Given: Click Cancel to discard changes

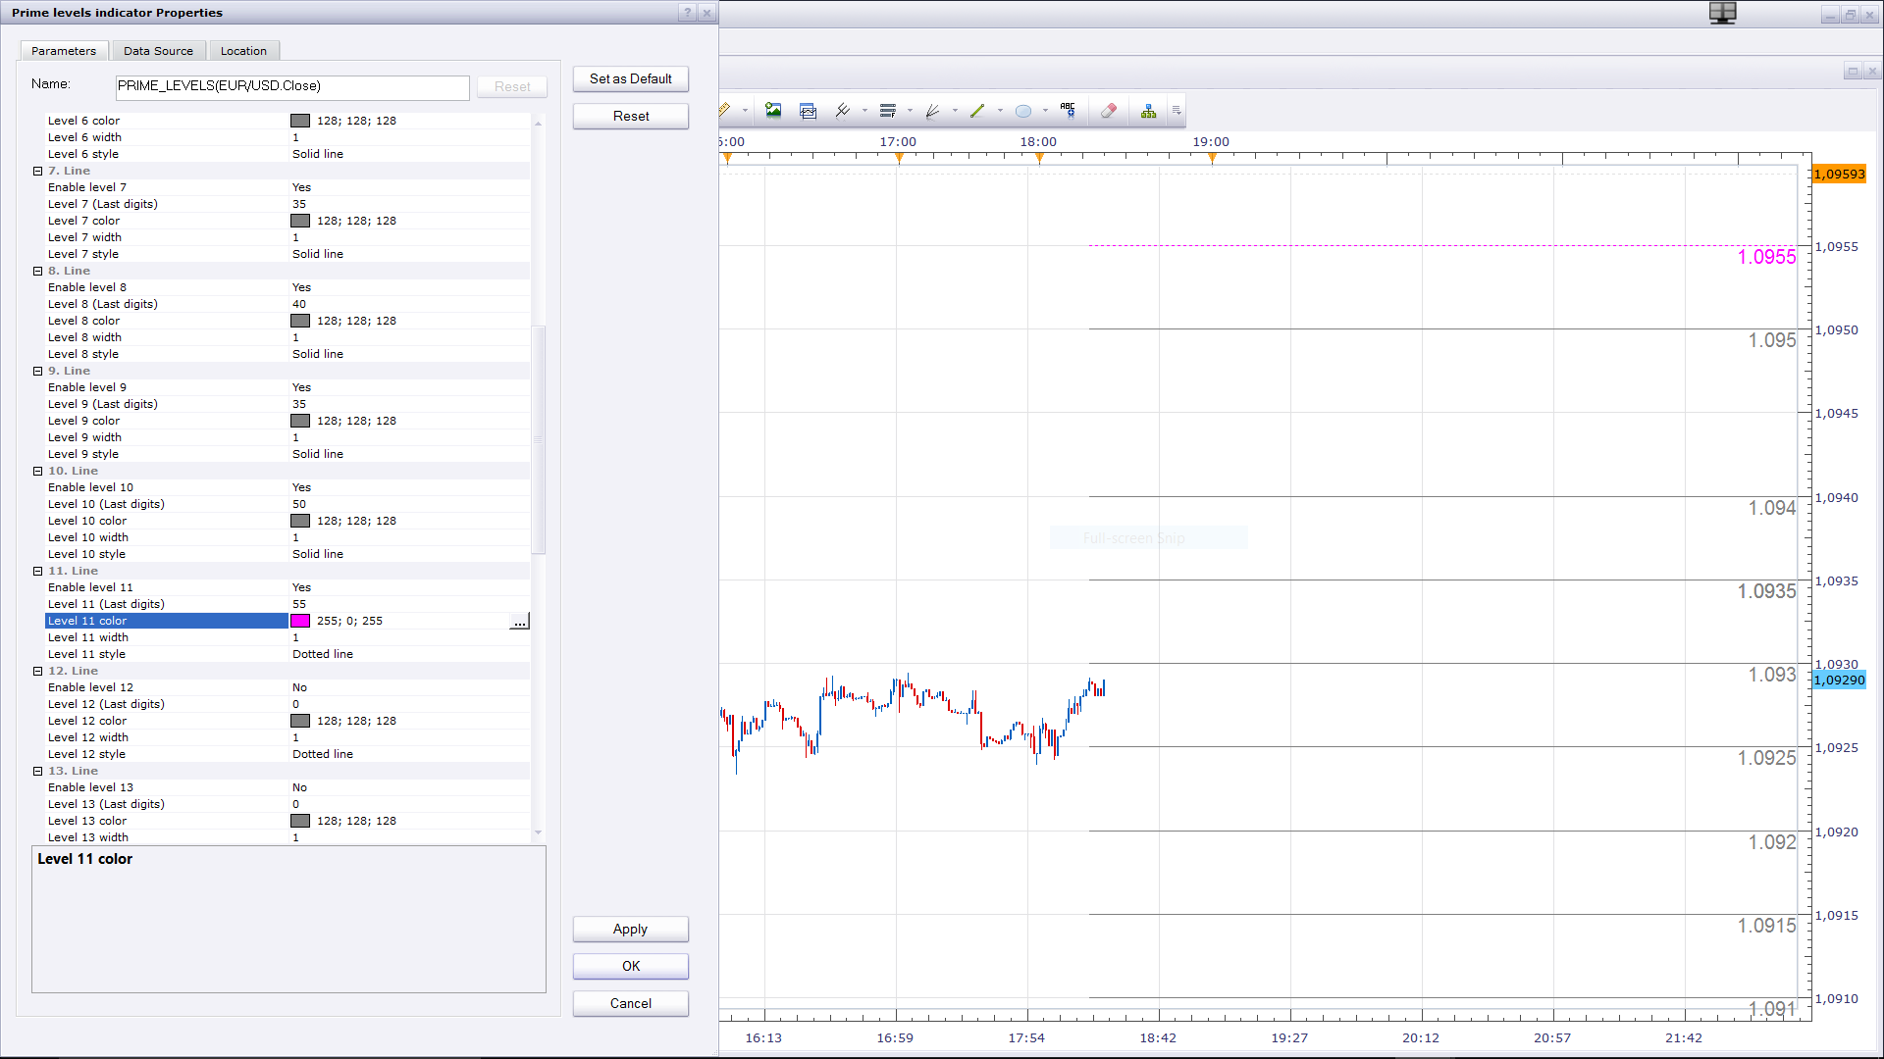Looking at the screenshot, I should point(631,1003).
